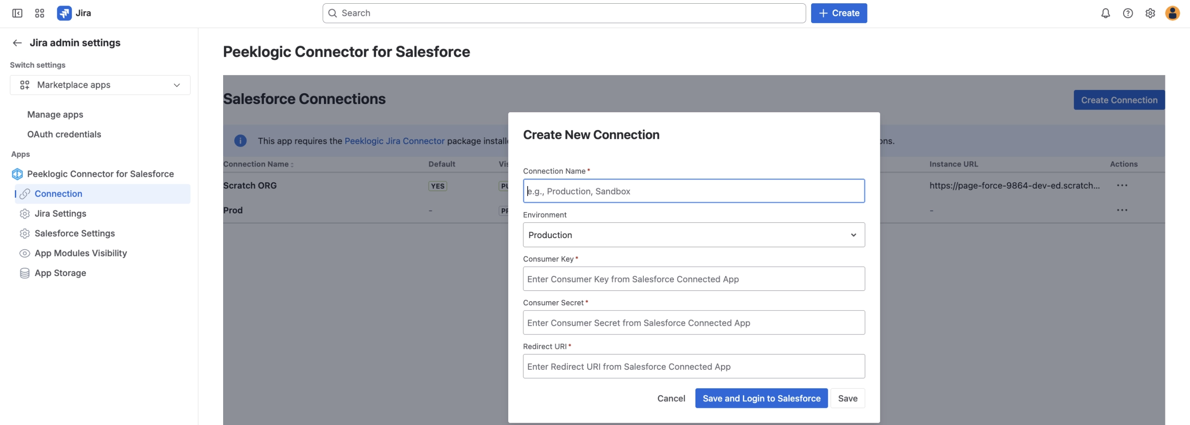Cancel the new connection dialog
This screenshot has height=425, width=1190.
tap(671, 398)
